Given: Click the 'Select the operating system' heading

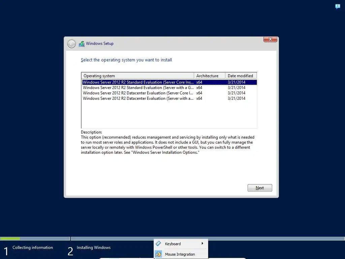Looking at the screenshot, I should point(126,60).
